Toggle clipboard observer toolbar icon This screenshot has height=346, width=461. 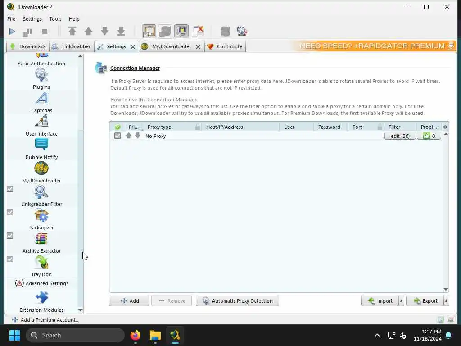(x=149, y=31)
